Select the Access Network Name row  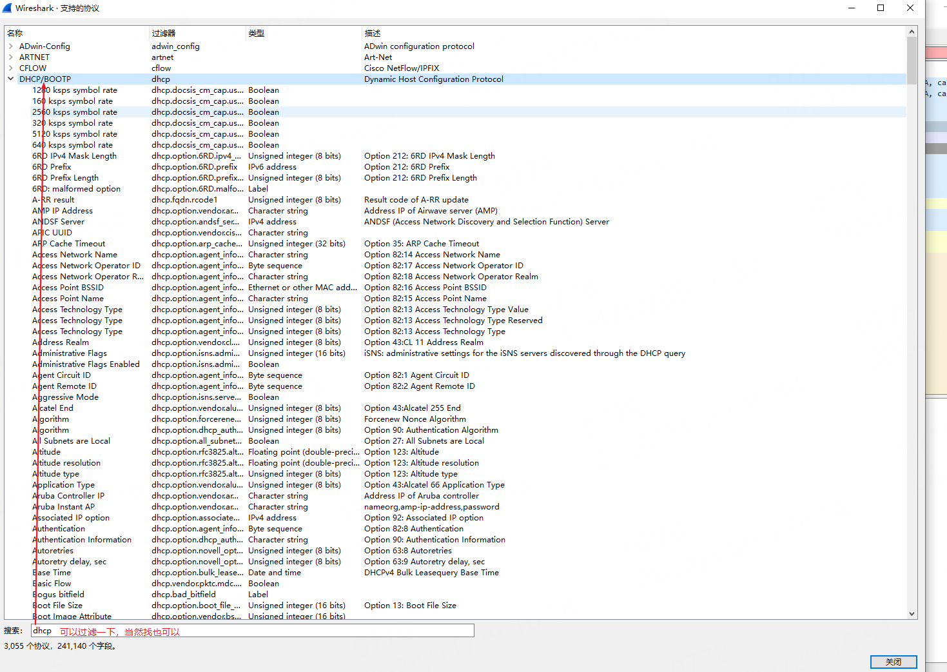[x=455, y=255]
